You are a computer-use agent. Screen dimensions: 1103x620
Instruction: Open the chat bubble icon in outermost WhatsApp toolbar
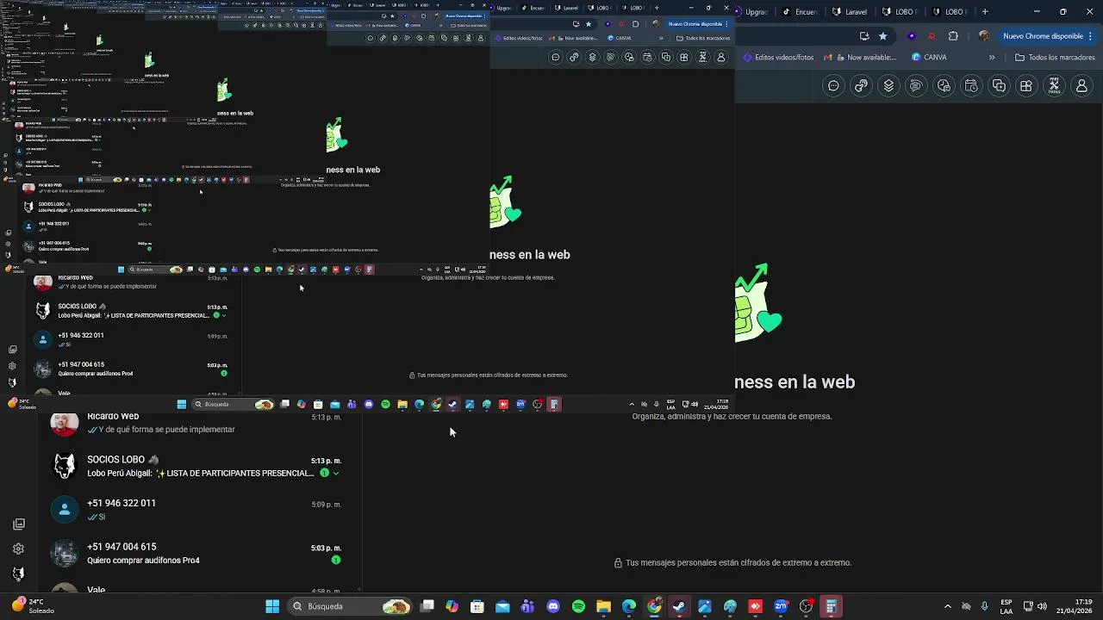tap(833, 86)
